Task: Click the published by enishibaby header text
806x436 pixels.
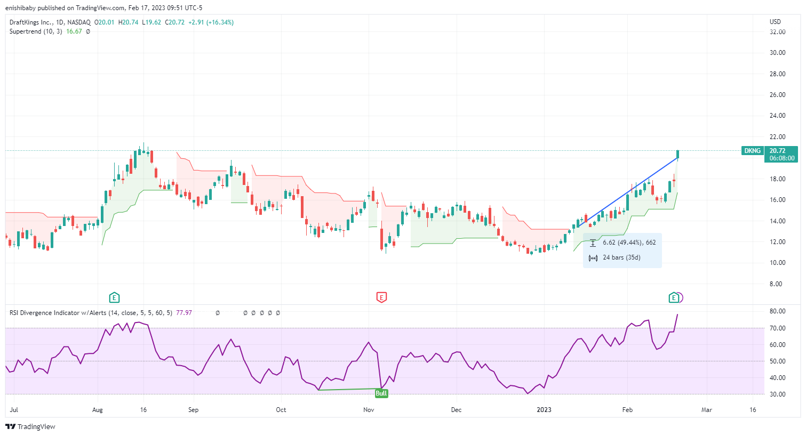Action: click(x=103, y=8)
